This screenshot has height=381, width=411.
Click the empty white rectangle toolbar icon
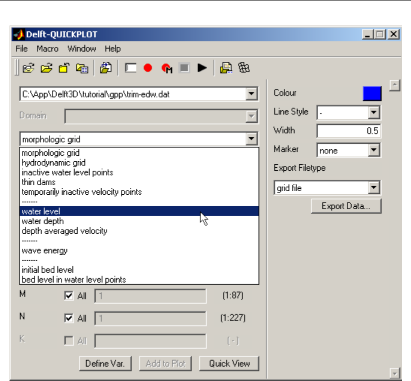(x=130, y=68)
